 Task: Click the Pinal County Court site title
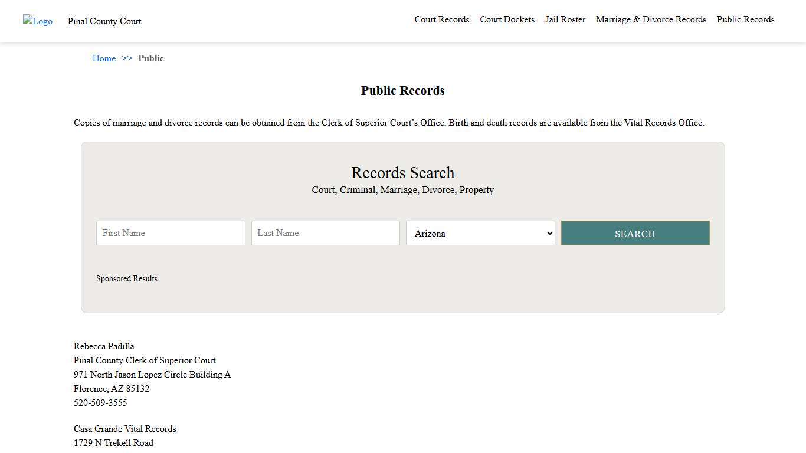(x=104, y=21)
